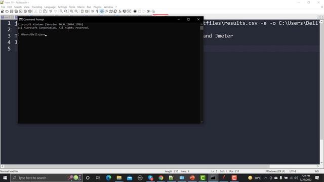Open the Macro menu
Viewport: 324px width, 182px height.
click(x=81, y=7)
